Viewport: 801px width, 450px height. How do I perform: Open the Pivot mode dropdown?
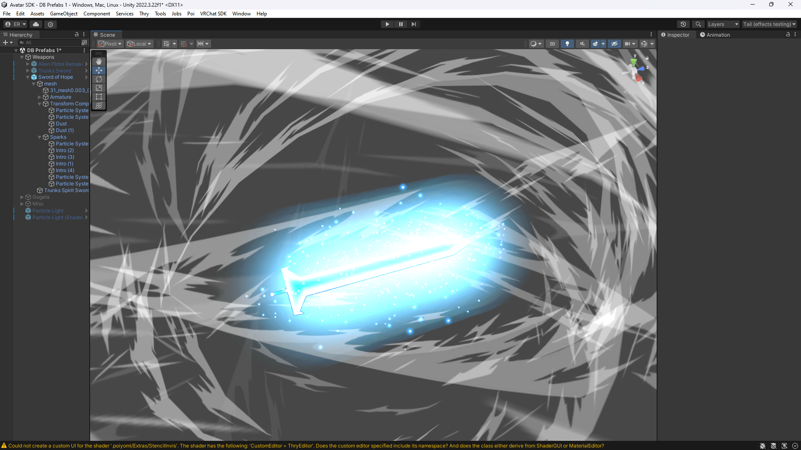click(110, 43)
